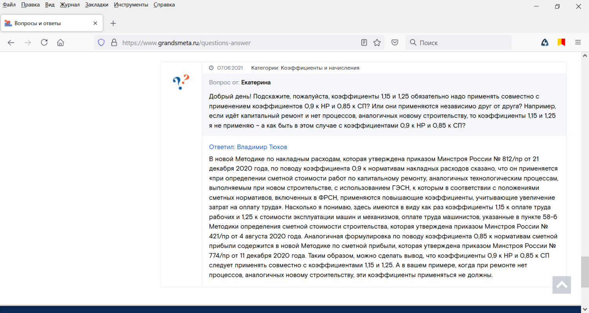
Task: Open the Закладки menu
Action: click(x=97, y=5)
